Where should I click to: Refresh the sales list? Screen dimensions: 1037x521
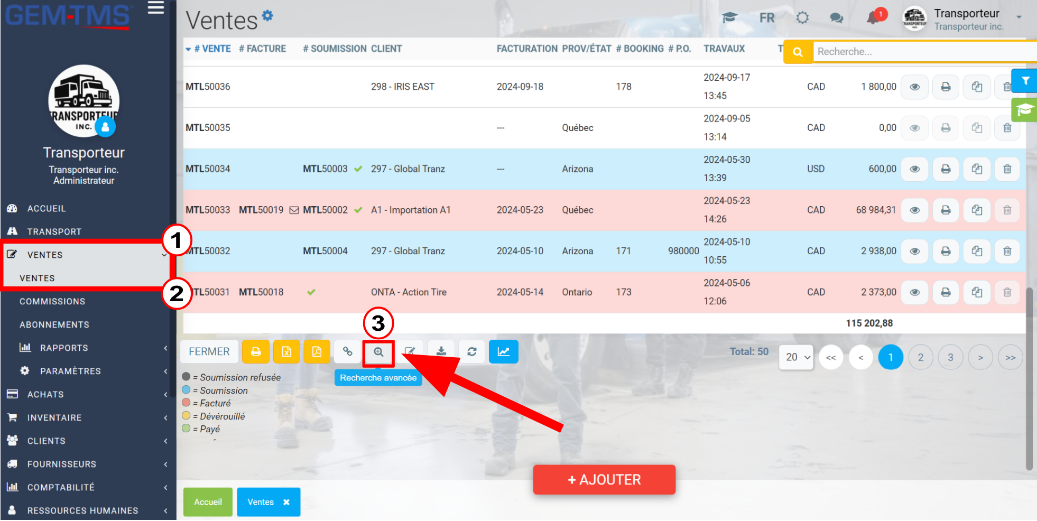click(x=472, y=352)
